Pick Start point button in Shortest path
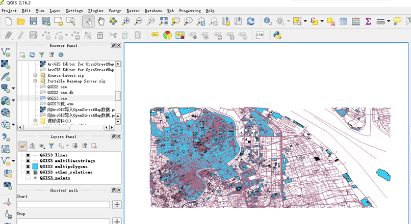 pos(117,204)
